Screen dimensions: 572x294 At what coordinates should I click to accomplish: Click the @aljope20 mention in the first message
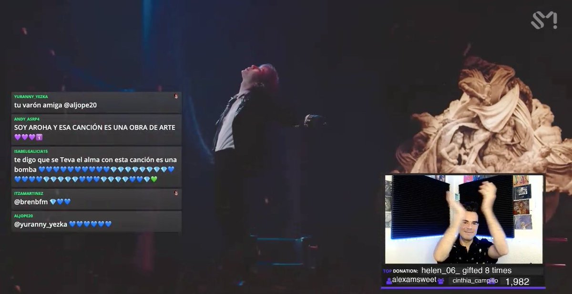(x=80, y=105)
